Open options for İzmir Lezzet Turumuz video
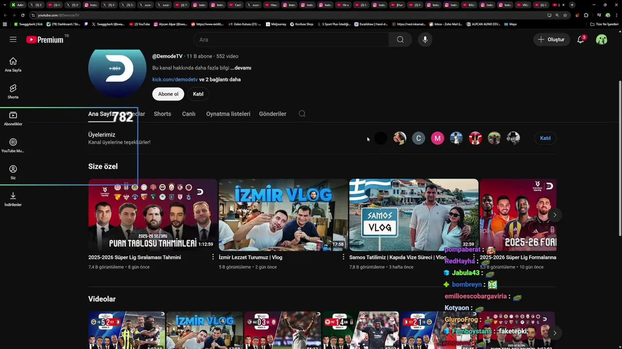 click(x=343, y=257)
